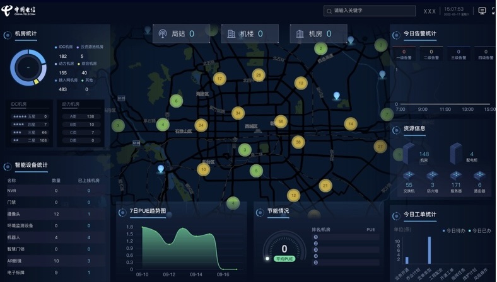Click the 局站 base station signal icon

click(x=162, y=34)
